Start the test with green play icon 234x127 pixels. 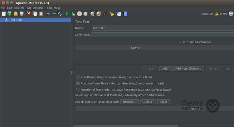[67, 14]
